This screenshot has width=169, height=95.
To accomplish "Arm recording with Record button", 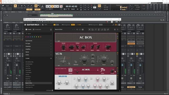I will (x=61, y=6).
